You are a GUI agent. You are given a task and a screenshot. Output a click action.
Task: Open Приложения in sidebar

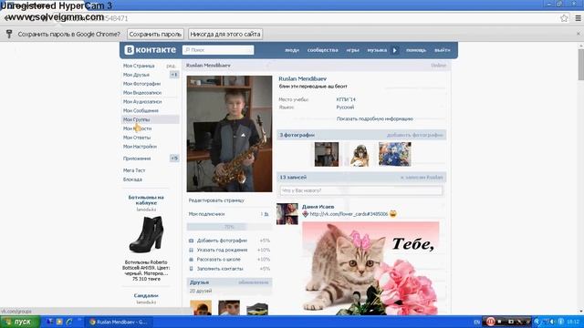[137, 159]
